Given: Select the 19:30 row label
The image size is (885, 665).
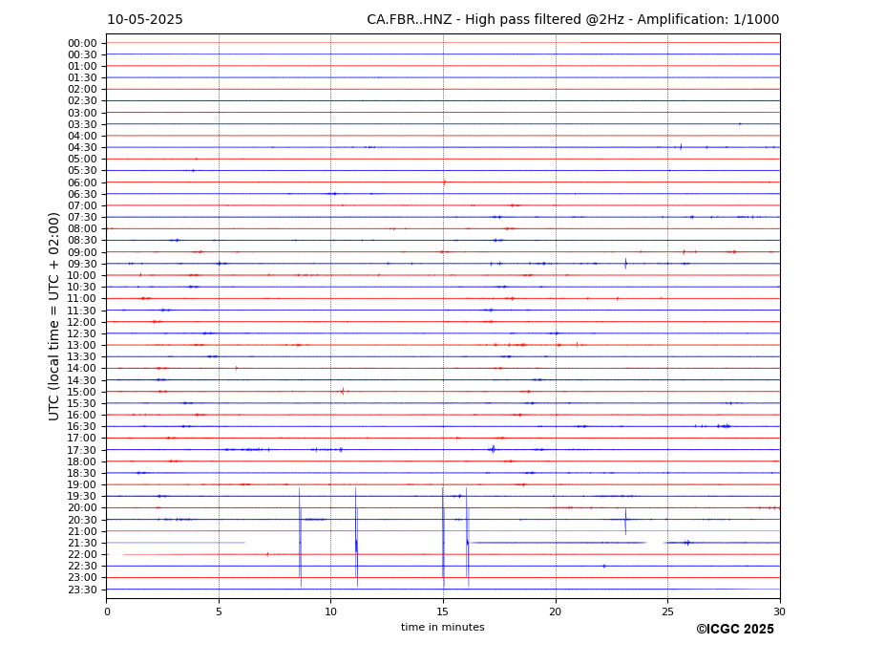Looking at the screenshot, I should [82, 497].
